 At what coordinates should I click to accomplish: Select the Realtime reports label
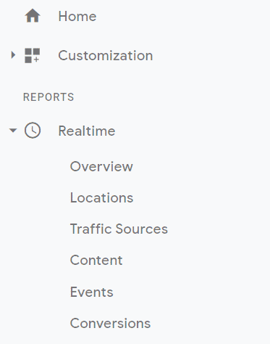point(87,131)
